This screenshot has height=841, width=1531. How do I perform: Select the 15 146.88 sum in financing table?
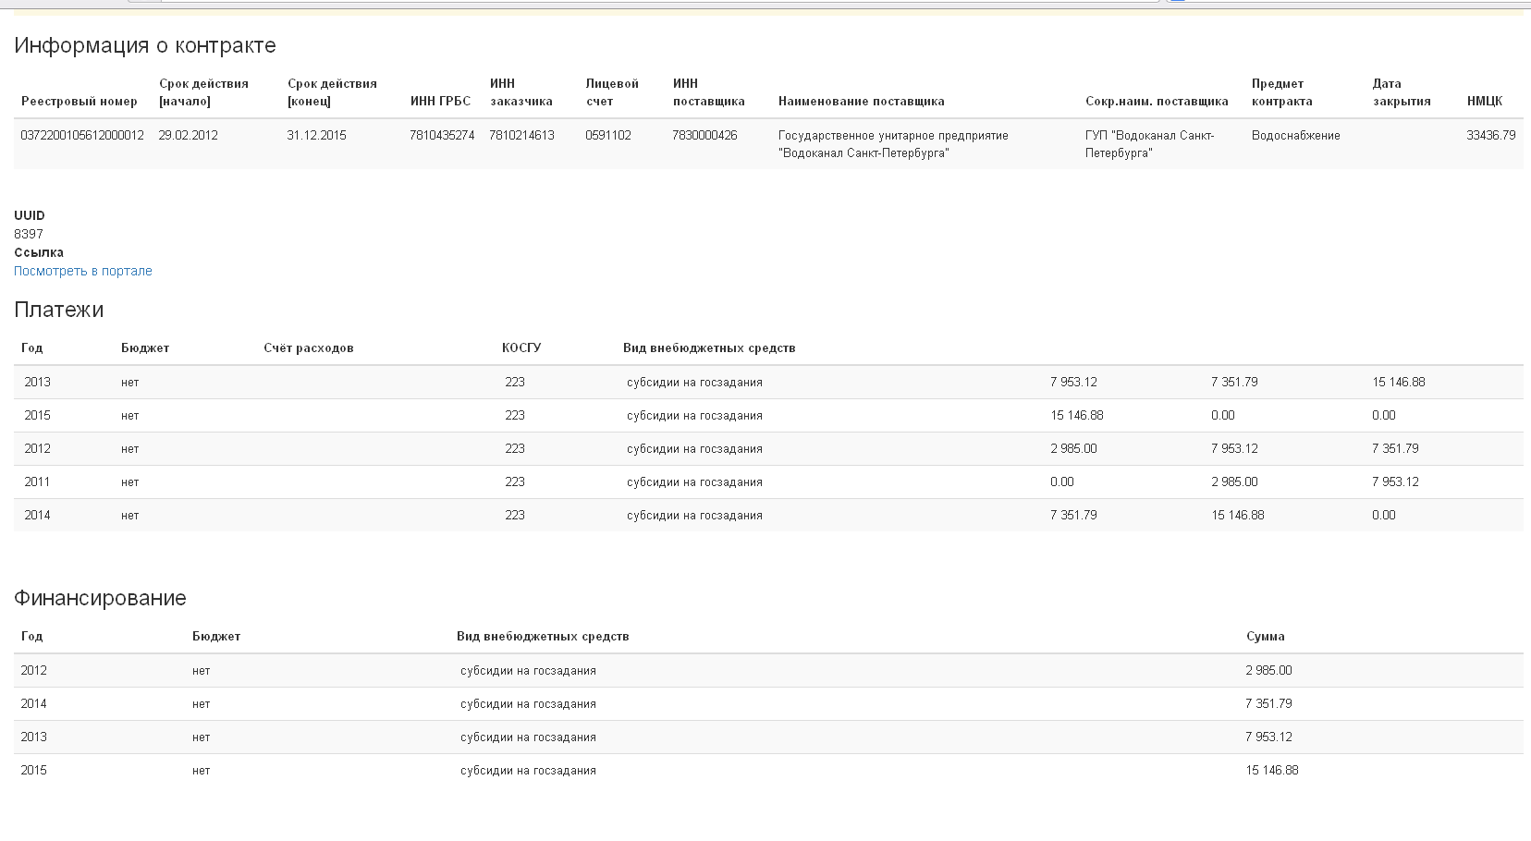coord(1271,770)
